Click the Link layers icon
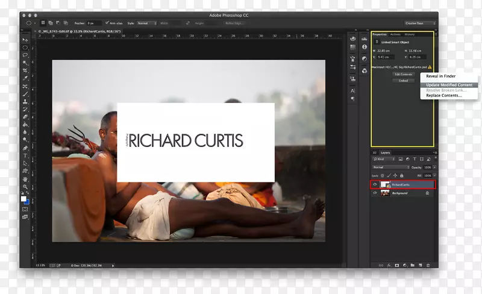Screen dimensions: 482x294 (381, 265)
